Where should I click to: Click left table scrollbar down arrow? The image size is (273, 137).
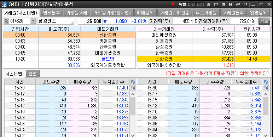pyautogui.click(x=133, y=136)
